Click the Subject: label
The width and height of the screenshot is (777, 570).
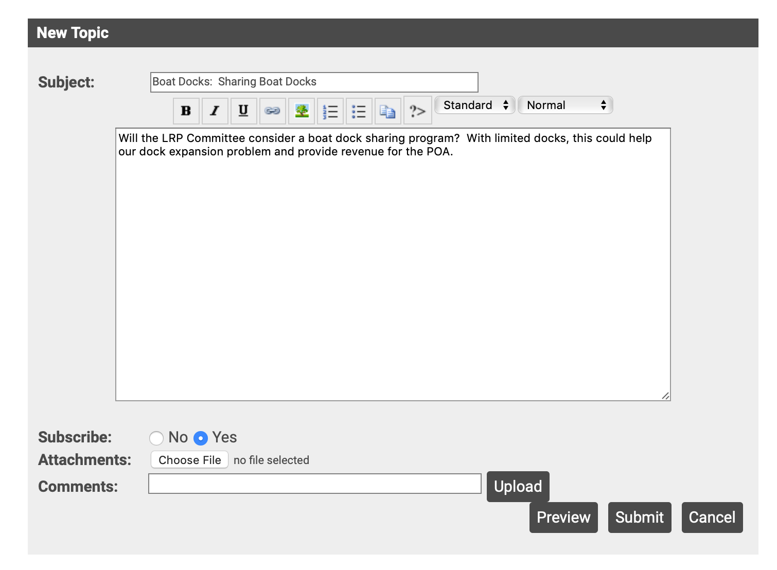66,82
